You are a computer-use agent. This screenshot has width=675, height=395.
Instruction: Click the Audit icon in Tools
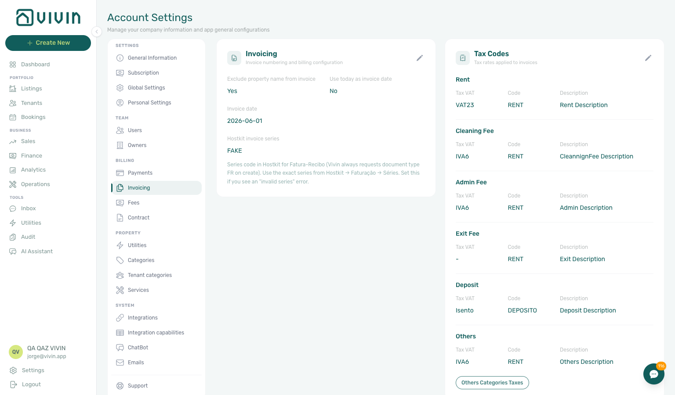(x=13, y=237)
